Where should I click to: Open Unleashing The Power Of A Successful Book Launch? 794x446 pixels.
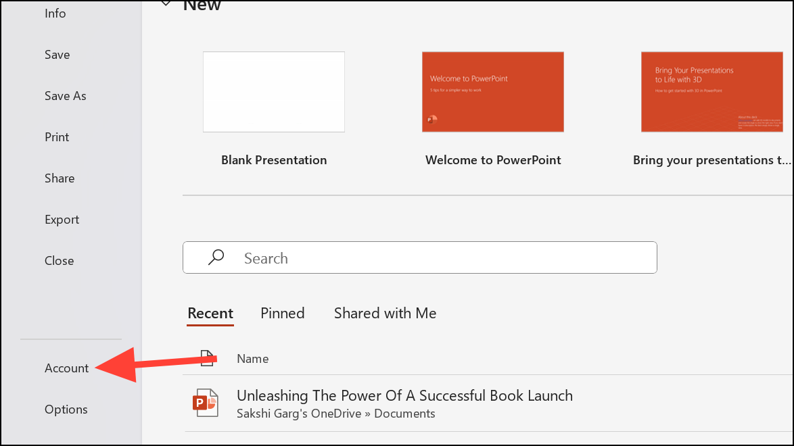pos(404,395)
